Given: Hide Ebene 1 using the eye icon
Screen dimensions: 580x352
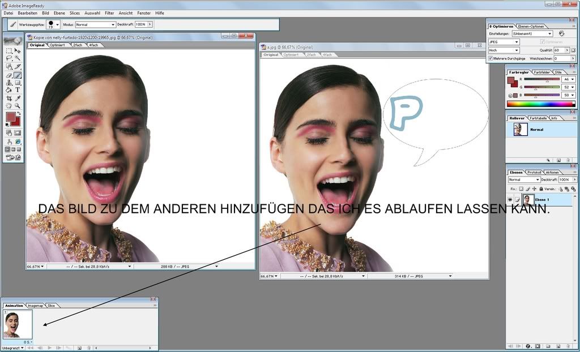Looking at the screenshot, I should [510, 200].
